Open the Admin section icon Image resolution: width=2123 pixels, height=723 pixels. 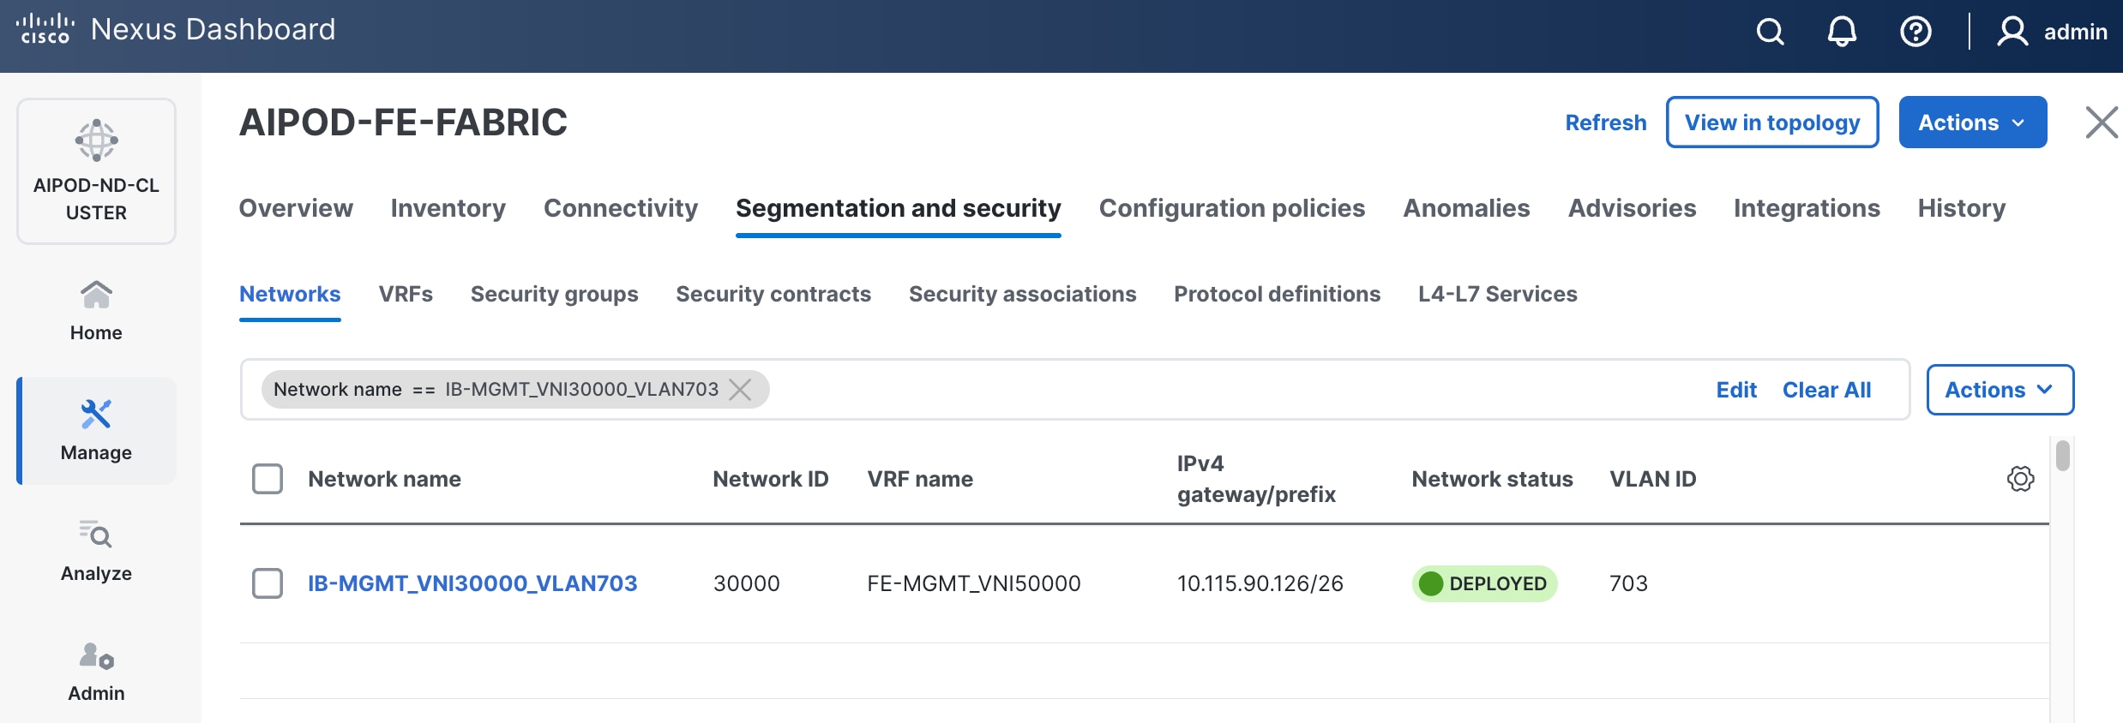[x=96, y=656]
